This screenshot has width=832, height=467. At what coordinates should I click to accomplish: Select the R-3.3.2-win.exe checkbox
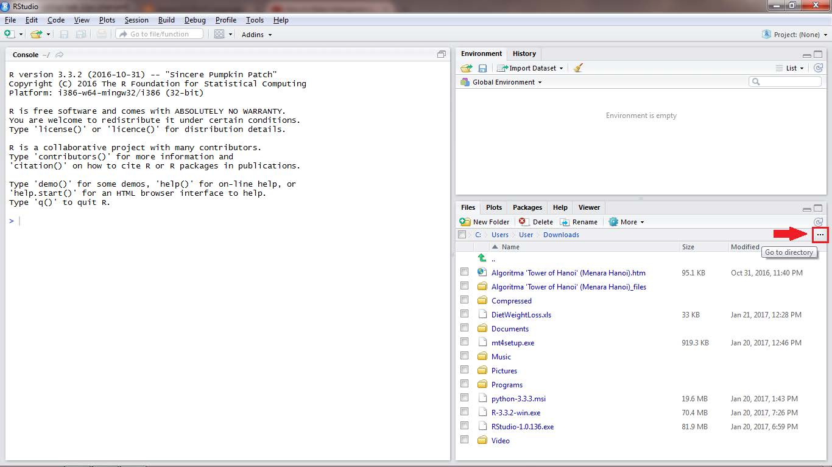(465, 412)
